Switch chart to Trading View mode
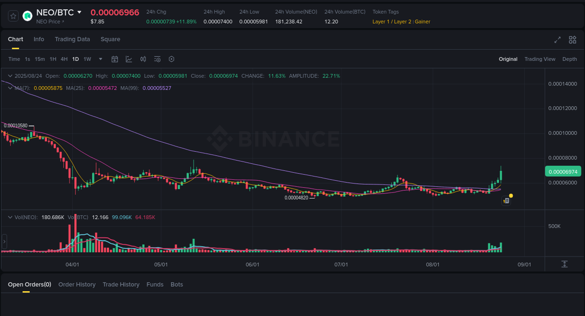The height and width of the screenshot is (316, 585). coord(540,59)
